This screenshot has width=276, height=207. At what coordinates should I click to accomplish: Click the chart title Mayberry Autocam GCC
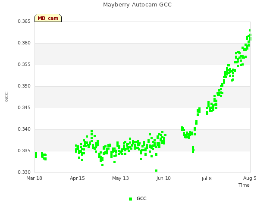(137, 5)
